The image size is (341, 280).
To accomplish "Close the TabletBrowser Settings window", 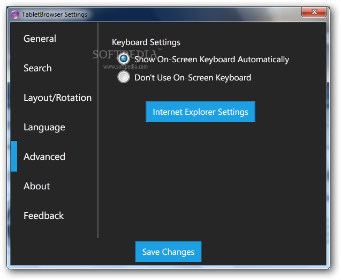I will point(314,12).
